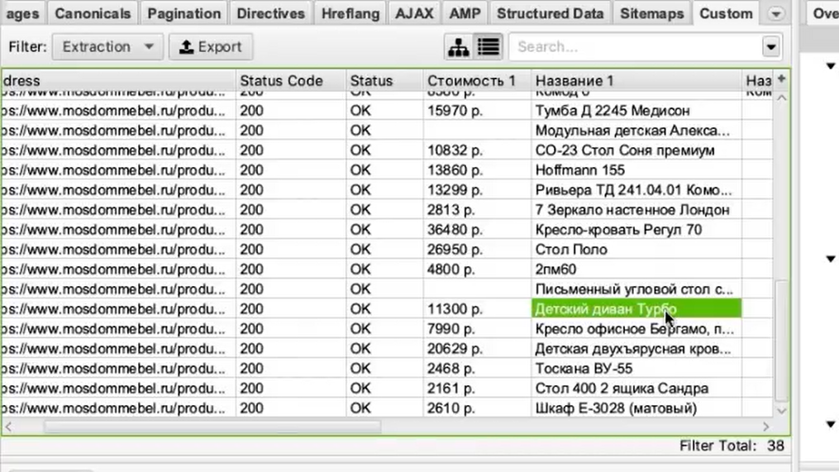Viewport: 839px width, 472px height.
Task: Switch to list view icon
Action: point(489,47)
